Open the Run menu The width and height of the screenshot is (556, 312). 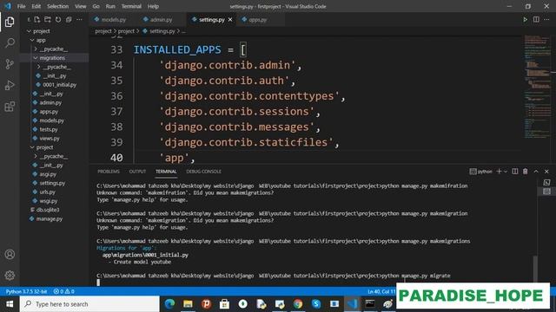click(x=110, y=6)
